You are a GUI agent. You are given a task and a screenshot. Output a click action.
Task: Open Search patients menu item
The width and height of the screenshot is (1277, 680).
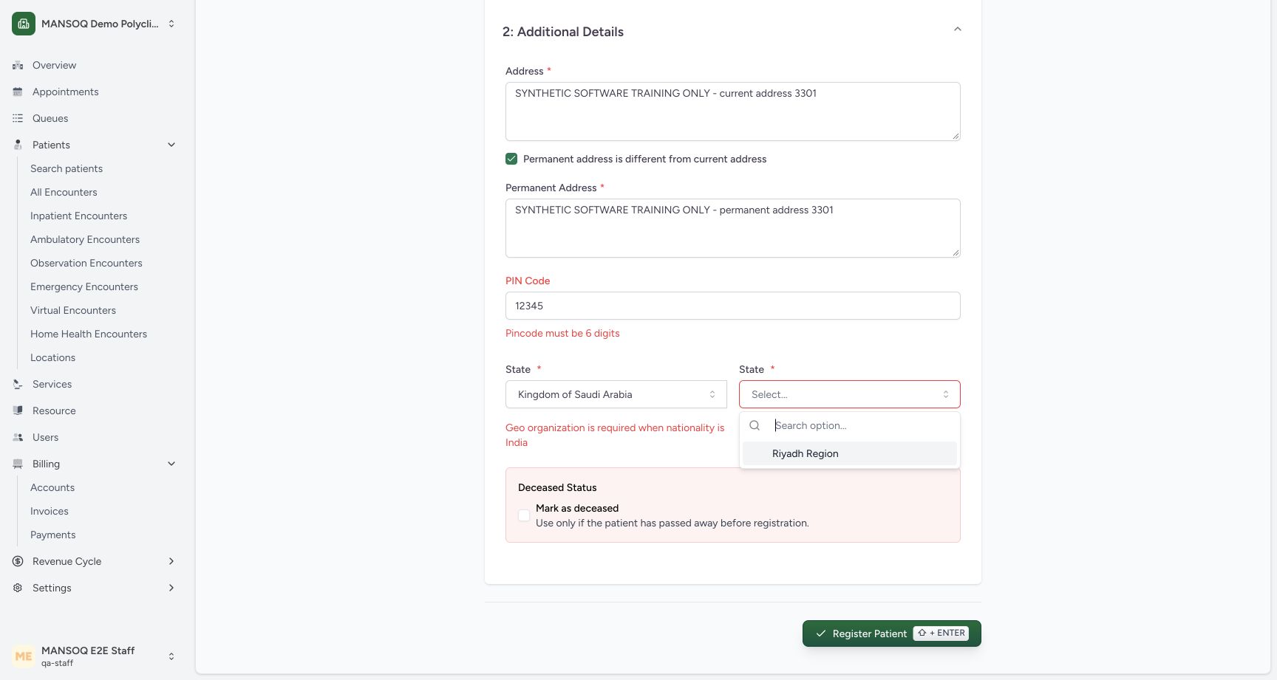click(x=67, y=168)
